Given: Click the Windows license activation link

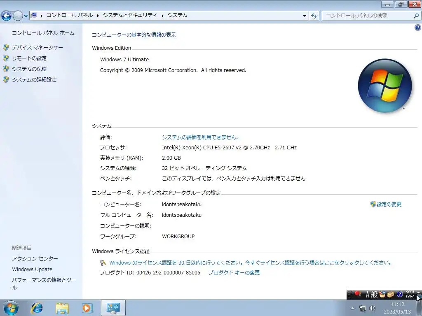Looking at the screenshot, I should click(251, 263).
